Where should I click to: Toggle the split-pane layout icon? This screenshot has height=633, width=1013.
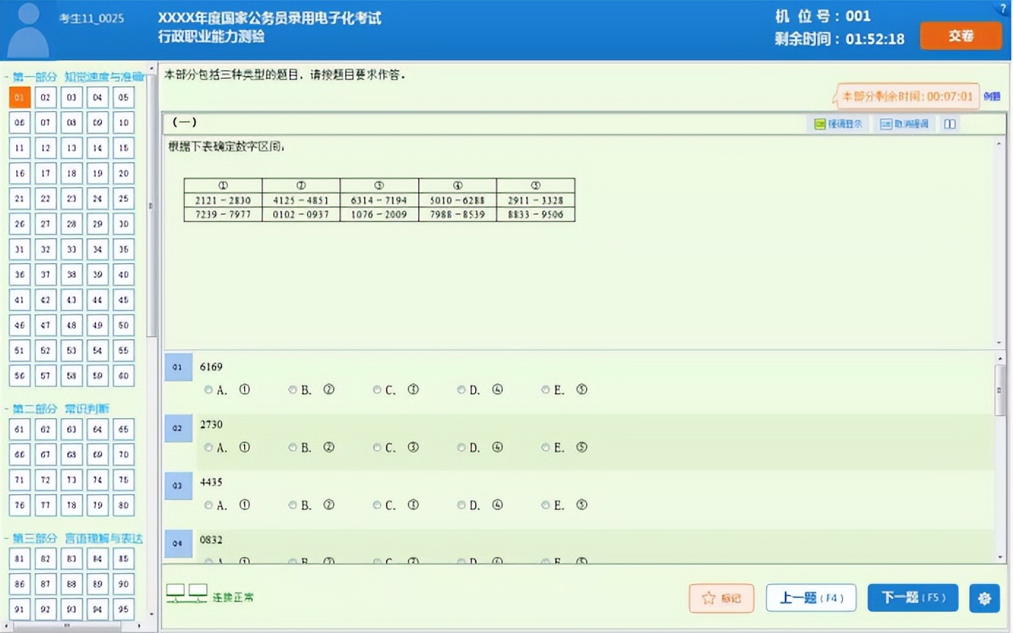coord(949,124)
